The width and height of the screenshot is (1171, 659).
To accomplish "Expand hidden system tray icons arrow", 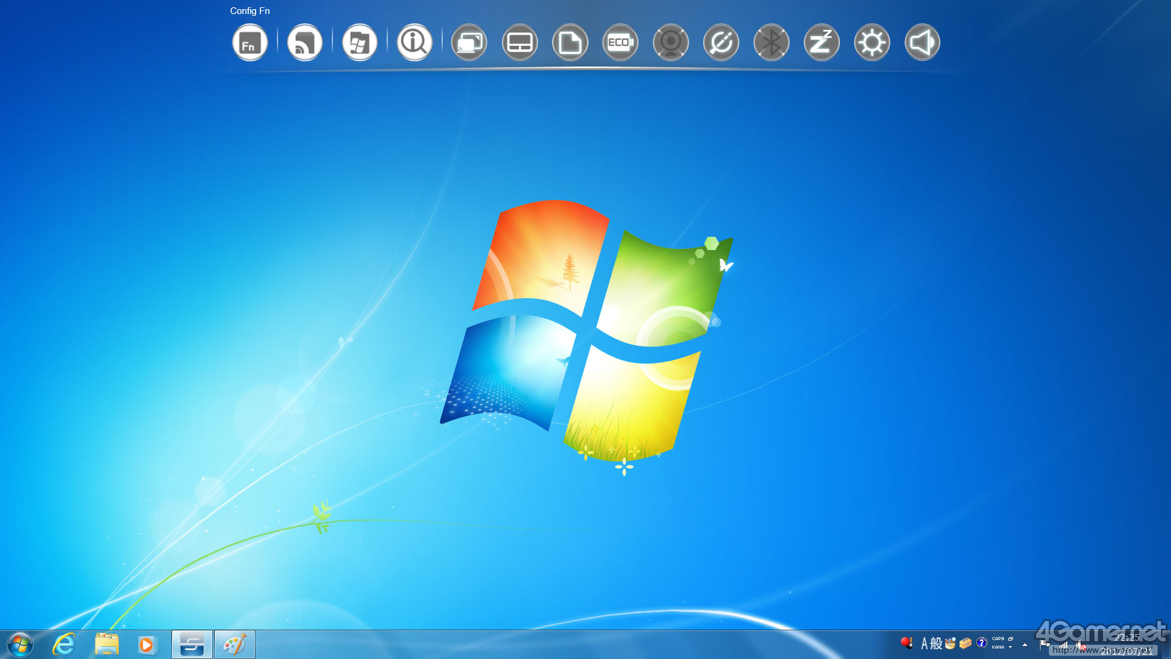I will tap(1025, 645).
